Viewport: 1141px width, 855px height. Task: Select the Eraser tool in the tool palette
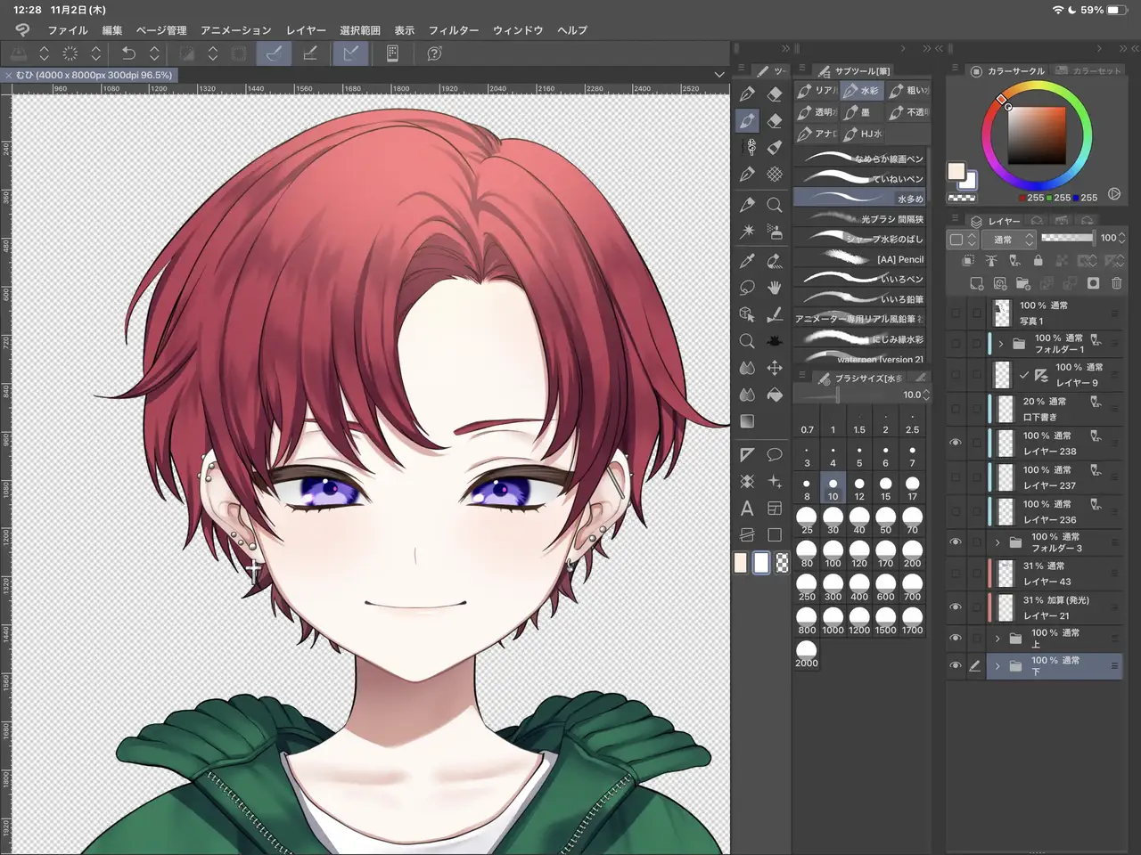coord(775,94)
